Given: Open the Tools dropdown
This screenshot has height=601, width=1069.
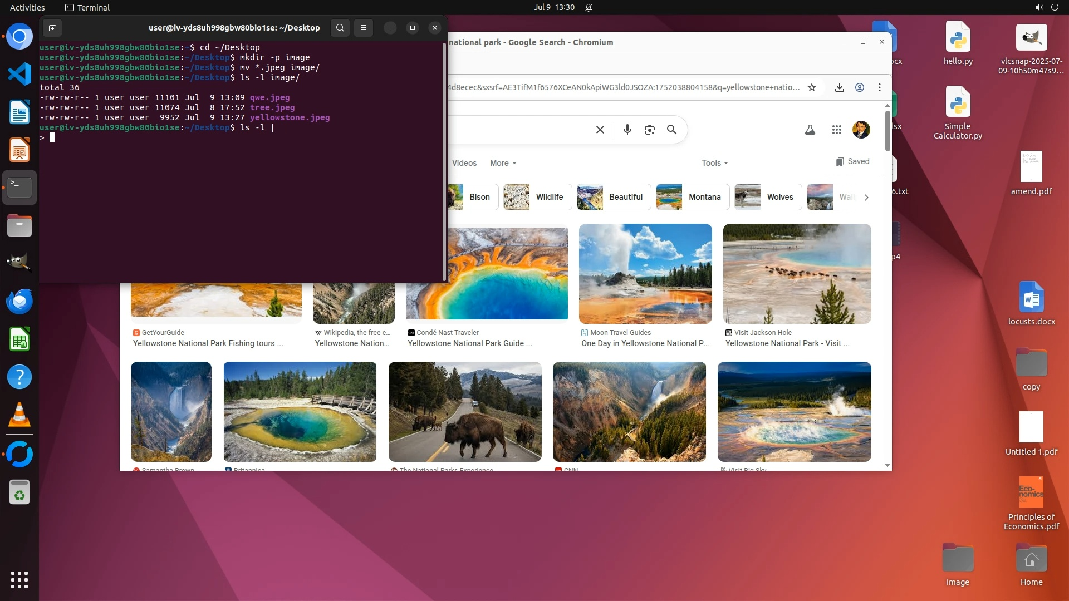Looking at the screenshot, I should pos(714,163).
